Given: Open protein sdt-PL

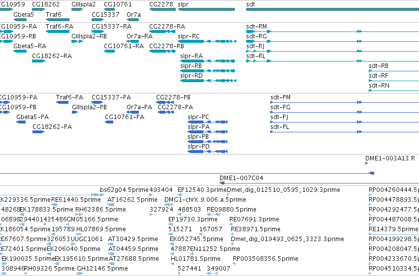Looking at the screenshot, I should tap(280, 127).
